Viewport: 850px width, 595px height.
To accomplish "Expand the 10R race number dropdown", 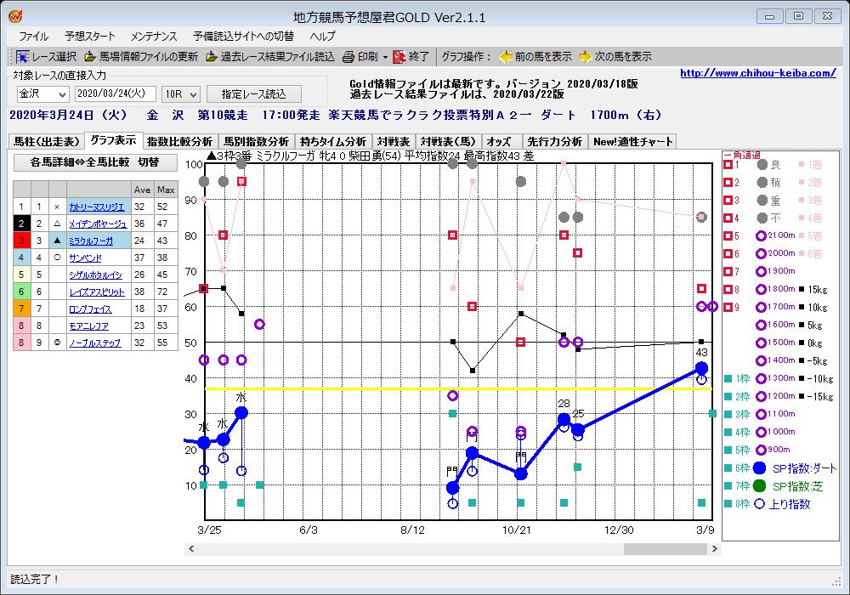I will 194,94.
